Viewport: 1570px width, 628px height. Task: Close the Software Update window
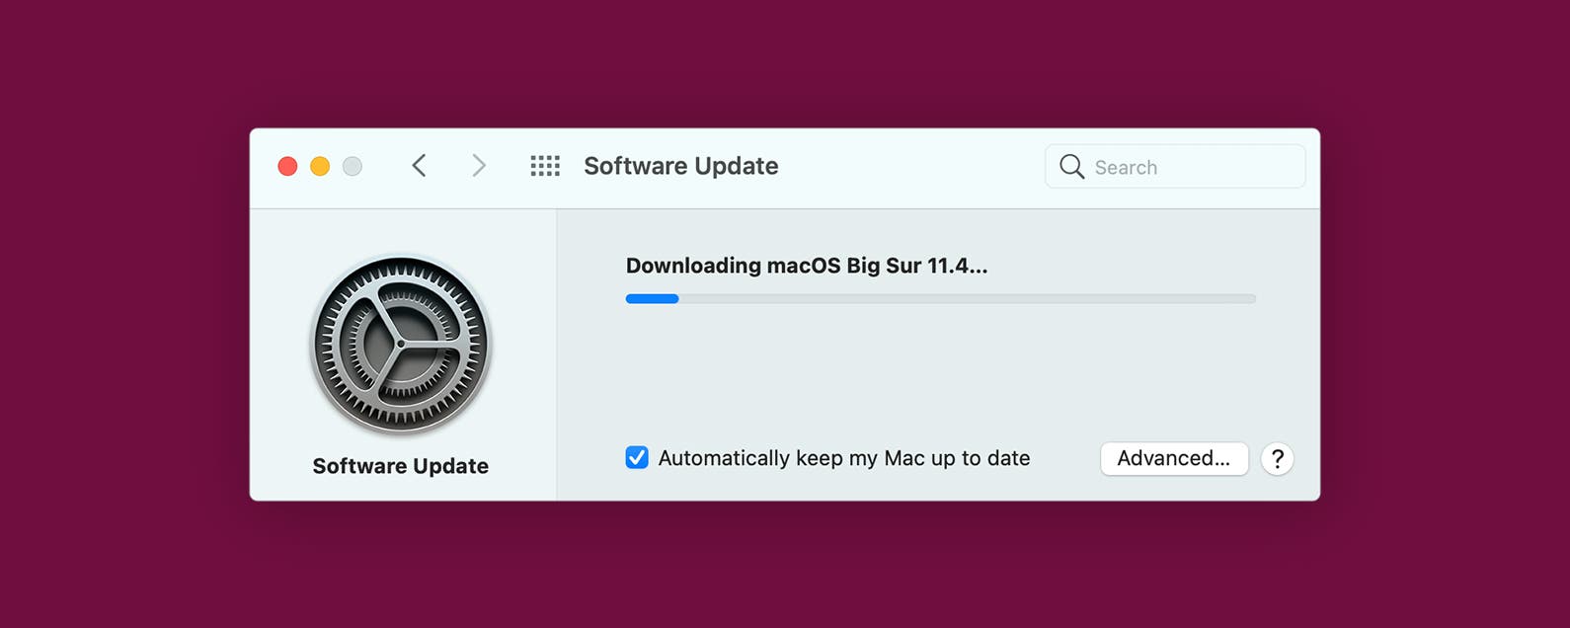coord(287,166)
